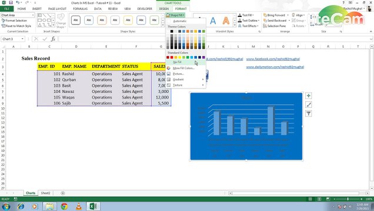Open Internet Explorer from taskbar
374x211 pixels.
point(21,206)
